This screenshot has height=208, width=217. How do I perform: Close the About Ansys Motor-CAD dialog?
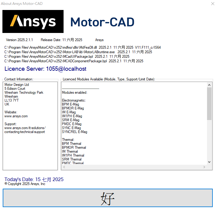pyautogui.click(x=213, y=4)
